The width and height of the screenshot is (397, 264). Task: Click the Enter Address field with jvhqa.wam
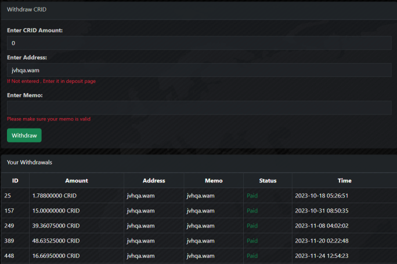tap(199, 70)
